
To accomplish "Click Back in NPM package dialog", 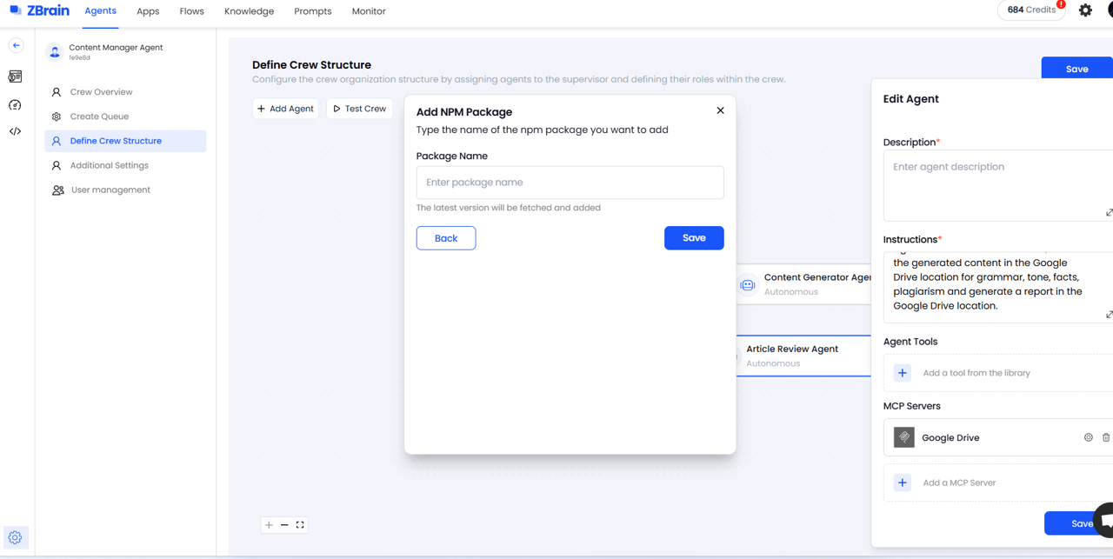I will [x=446, y=238].
